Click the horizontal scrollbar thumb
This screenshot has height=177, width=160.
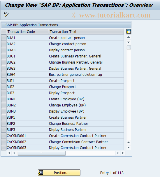[42, 153]
